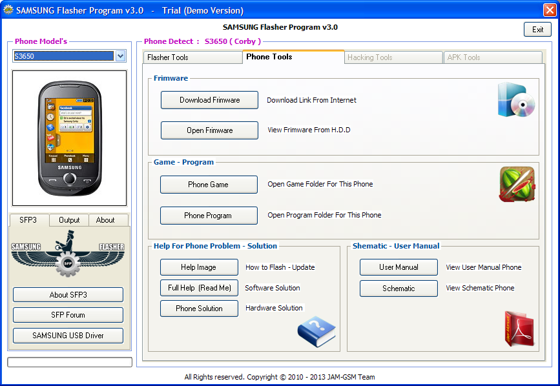
Task: Click the 'Software Solution' text
Action: pyautogui.click(x=273, y=288)
